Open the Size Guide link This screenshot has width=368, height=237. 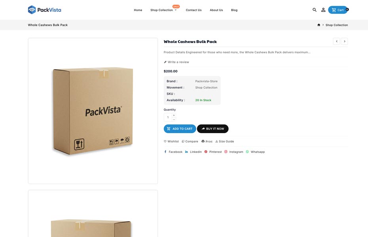coord(224,141)
